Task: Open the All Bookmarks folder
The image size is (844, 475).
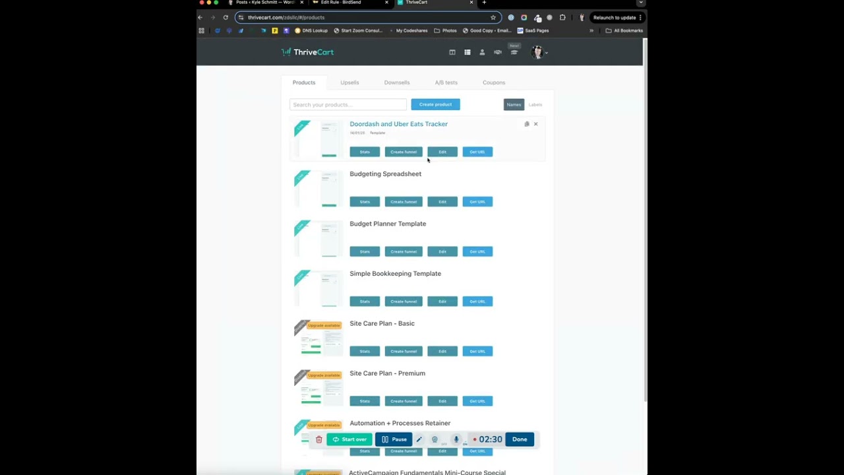Action: 624,30
